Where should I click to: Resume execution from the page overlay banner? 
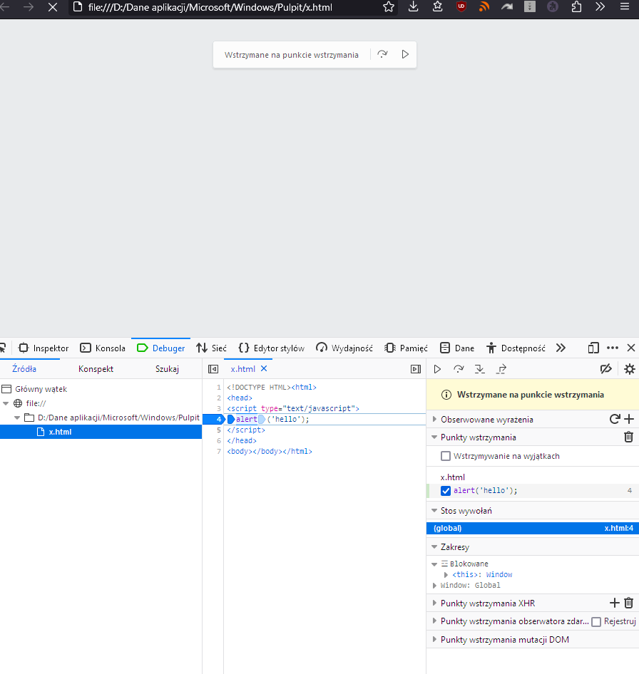tap(405, 54)
